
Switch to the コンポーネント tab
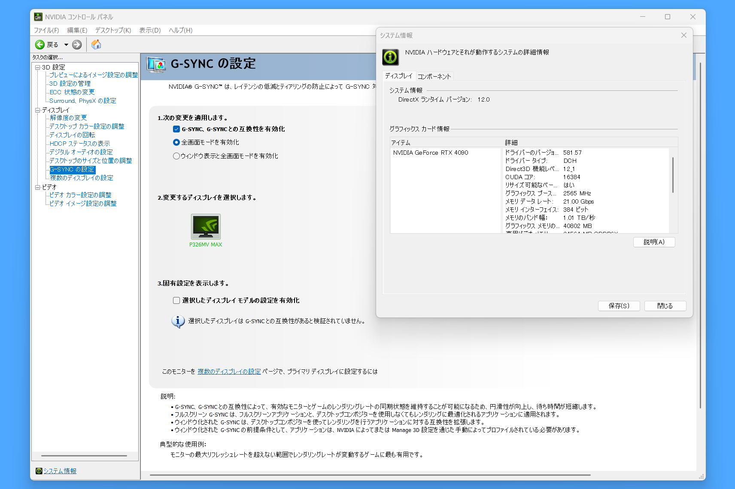tap(434, 76)
